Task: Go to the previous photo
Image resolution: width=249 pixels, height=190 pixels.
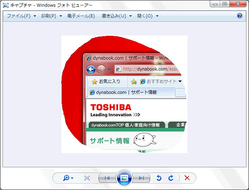Action: pyautogui.click(x=108, y=178)
